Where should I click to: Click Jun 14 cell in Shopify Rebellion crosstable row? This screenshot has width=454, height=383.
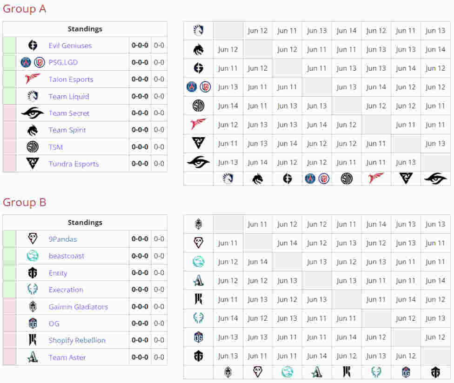coord(406,299)
